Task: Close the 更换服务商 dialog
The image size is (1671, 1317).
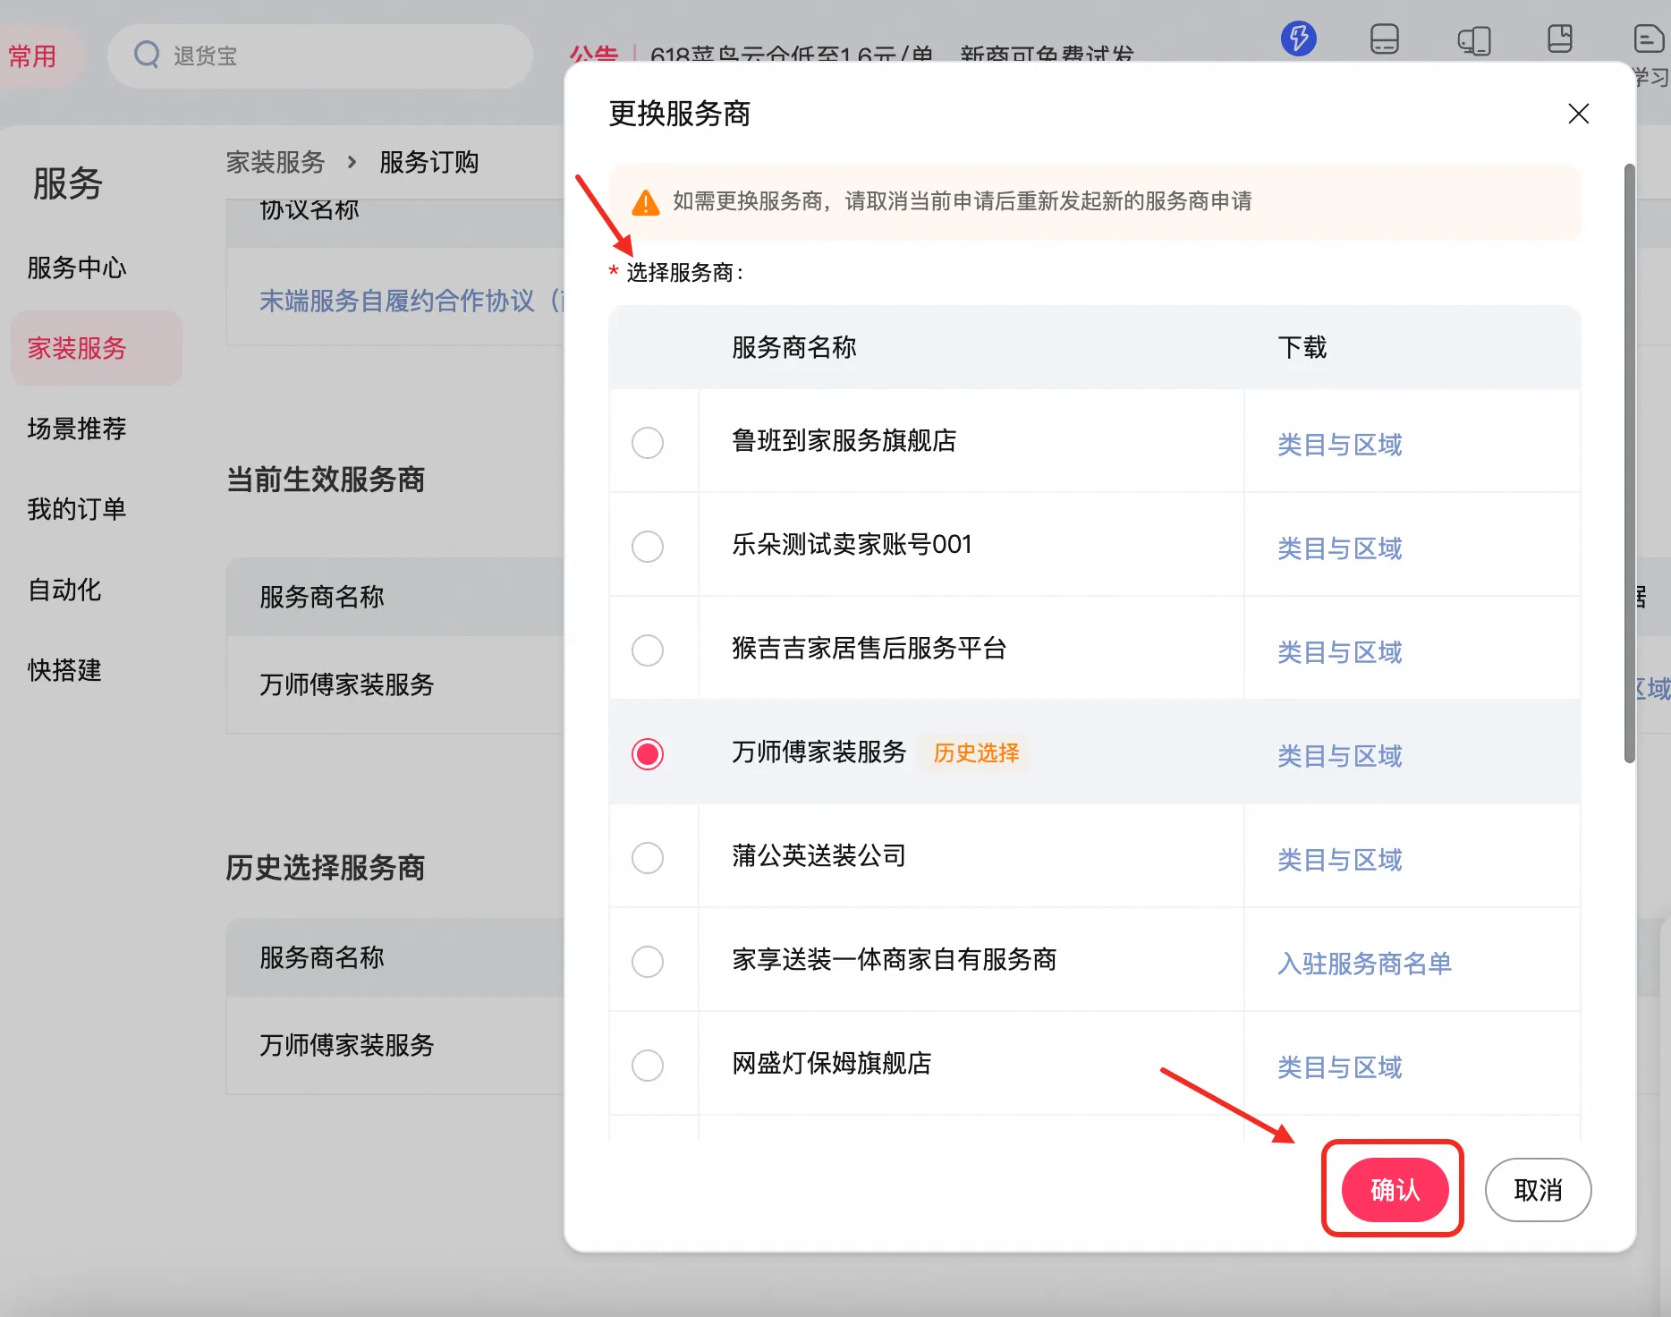Action: [x=1578, y=114]
